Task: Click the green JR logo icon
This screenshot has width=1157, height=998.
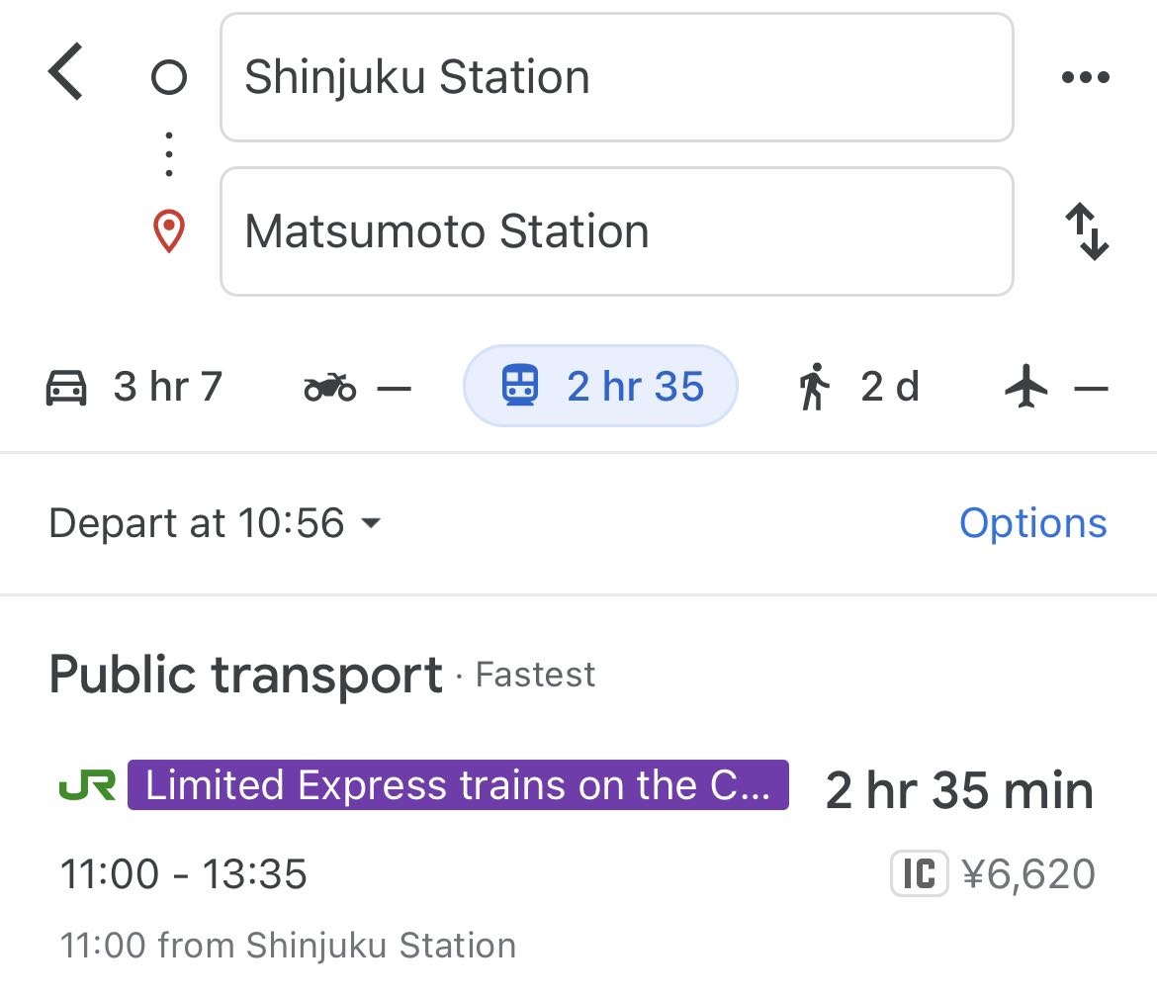Action: pos(87,785)
